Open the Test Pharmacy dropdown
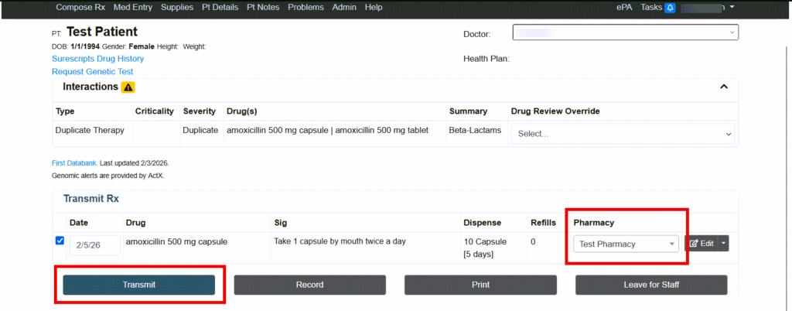Screen dimensions: 792x311 pos(626,244)
